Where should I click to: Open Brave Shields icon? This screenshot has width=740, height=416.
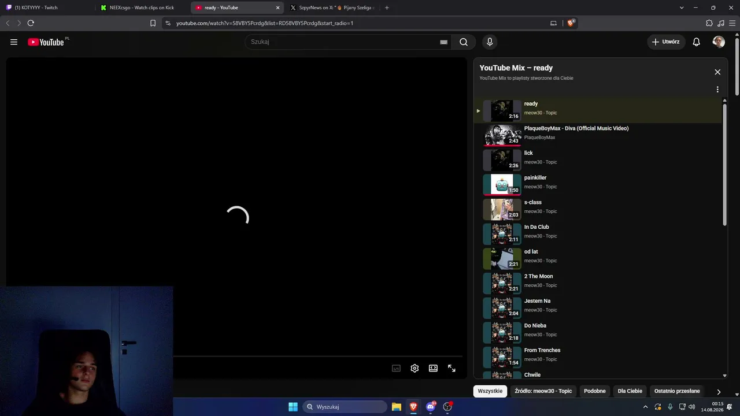[x=572, y=23]
